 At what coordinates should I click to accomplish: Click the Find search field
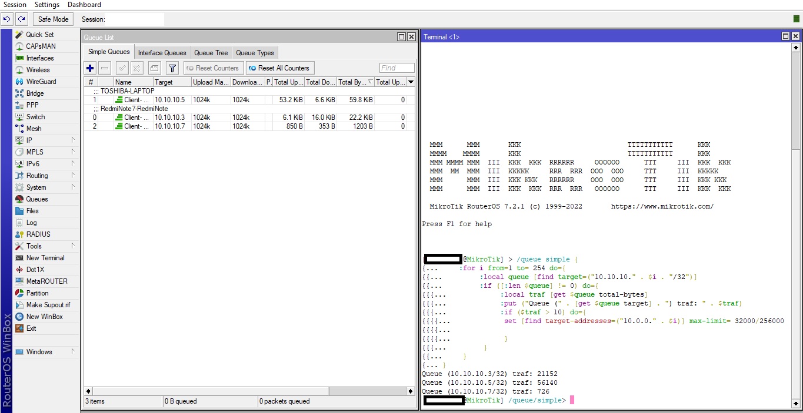click(396, 68)
